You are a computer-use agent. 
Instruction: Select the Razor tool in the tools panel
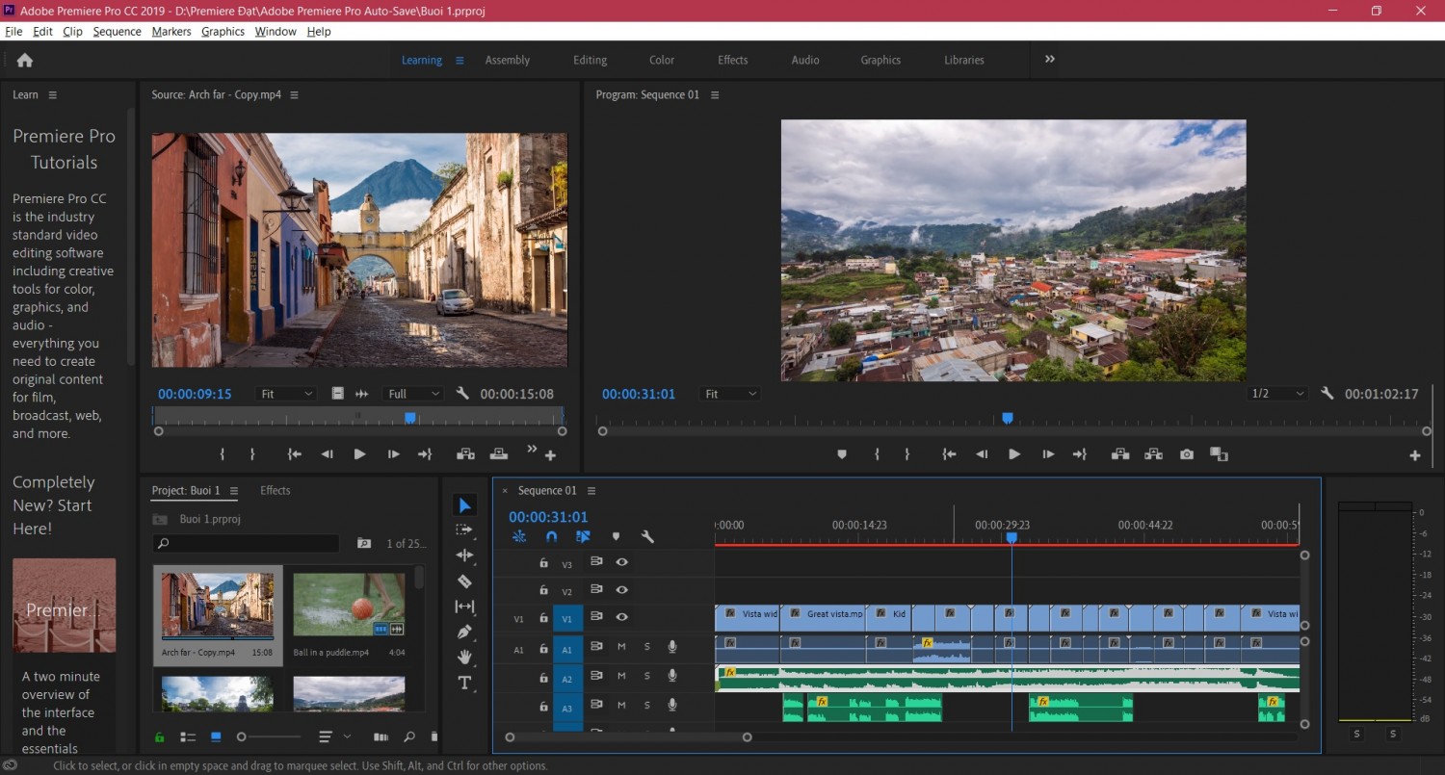click(x=464, y=581)
